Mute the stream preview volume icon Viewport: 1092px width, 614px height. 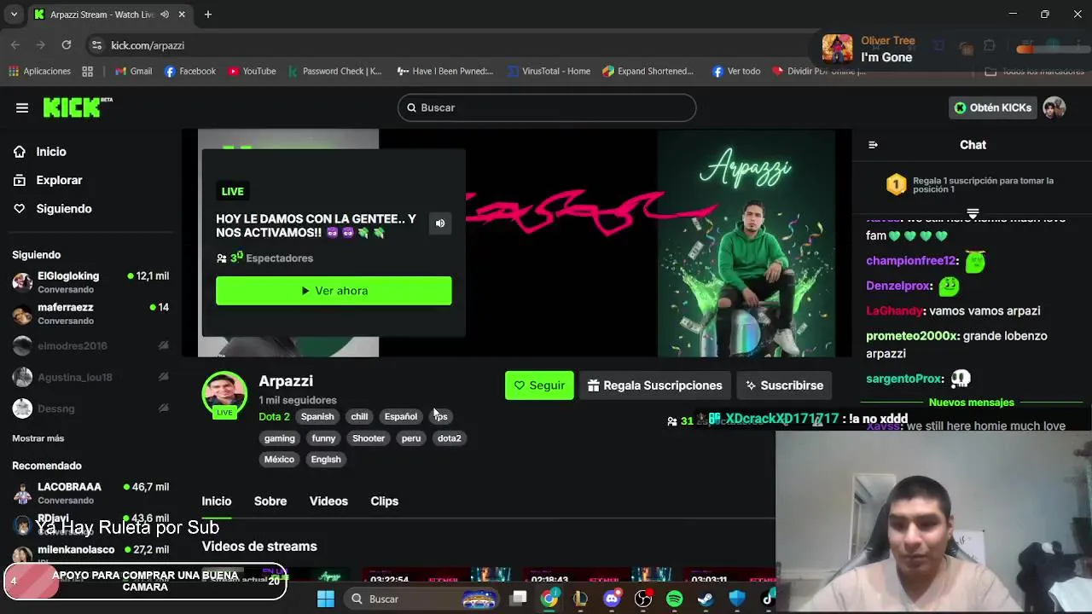pos(440,223)
